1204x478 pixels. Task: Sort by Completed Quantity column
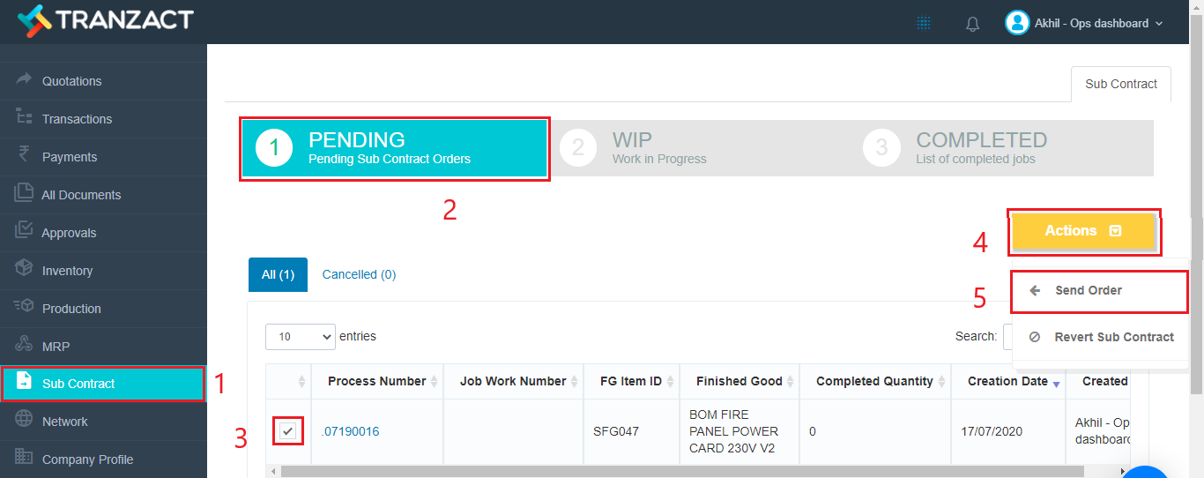[x=875, y=381]
